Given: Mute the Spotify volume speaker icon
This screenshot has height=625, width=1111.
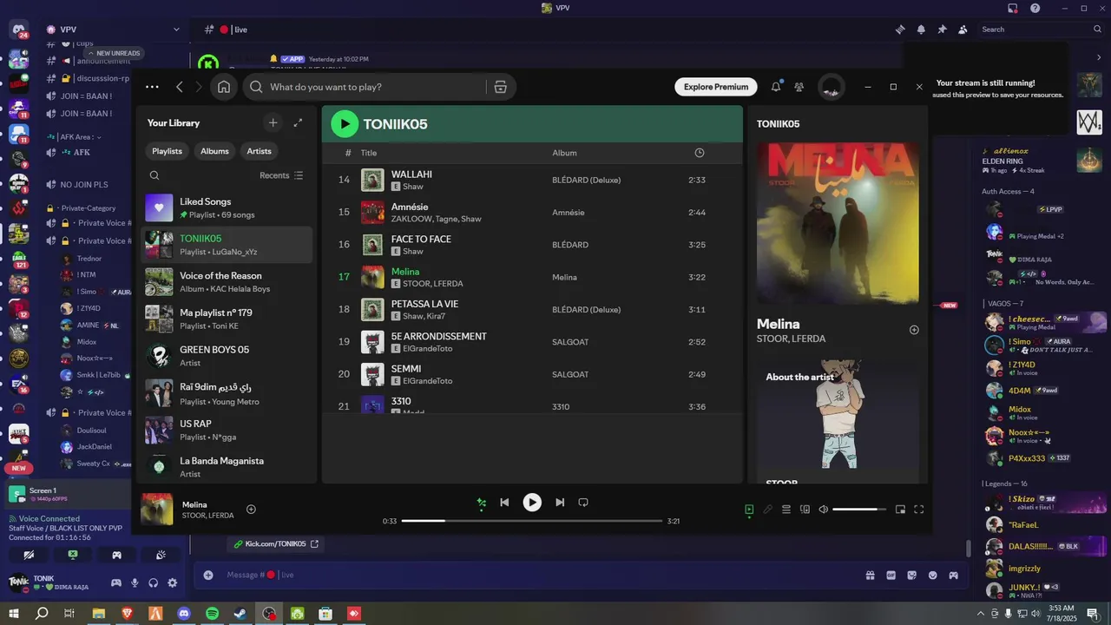Looking at the screenshot, I should point(824,510).
